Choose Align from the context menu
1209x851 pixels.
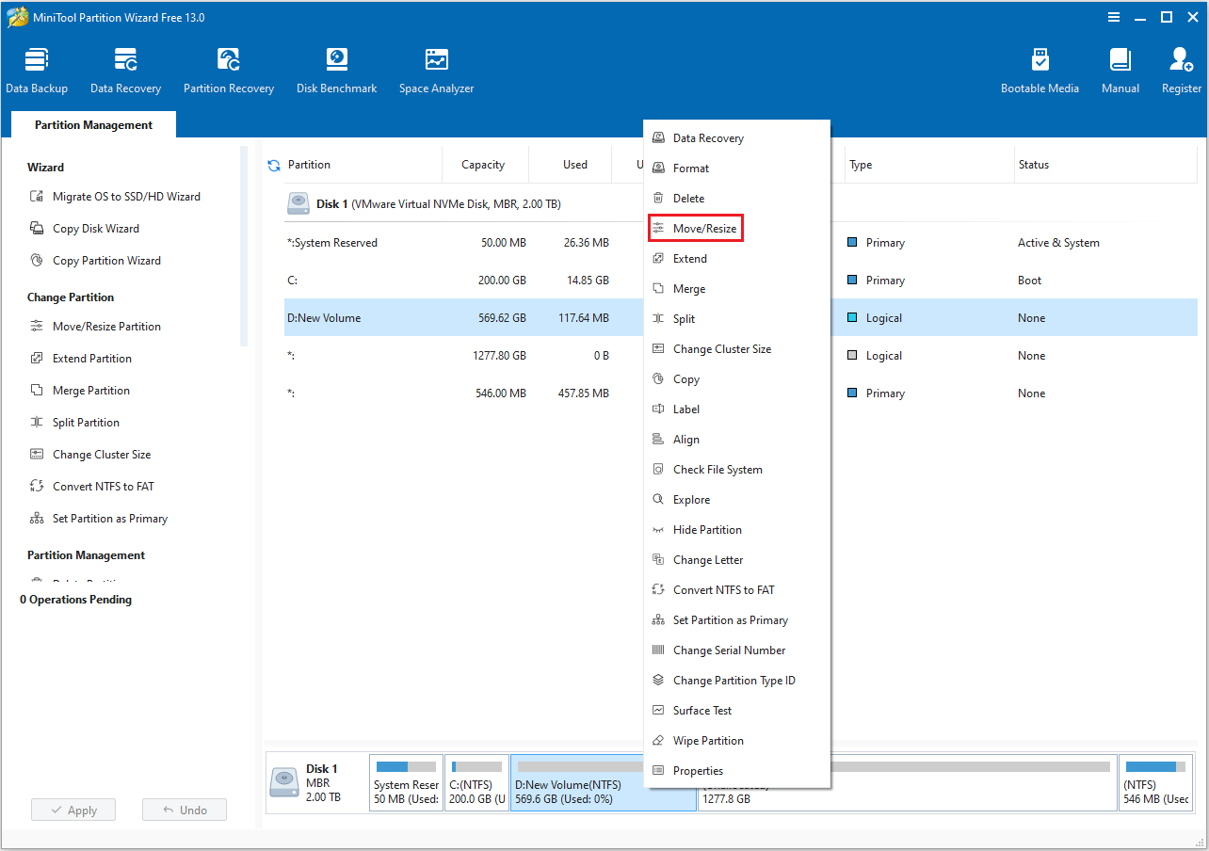pos(737,440)
